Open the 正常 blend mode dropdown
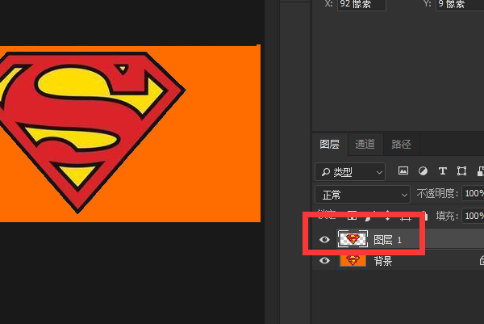Screen dimensions: 484x324 point(363,195)
